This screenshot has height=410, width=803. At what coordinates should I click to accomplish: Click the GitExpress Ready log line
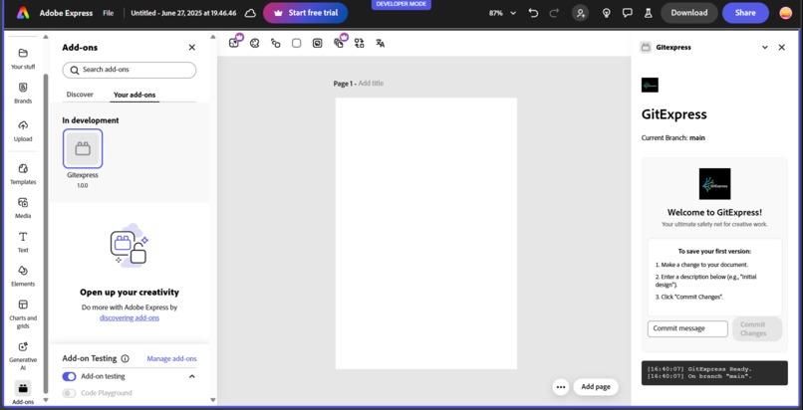coord(699,369)
